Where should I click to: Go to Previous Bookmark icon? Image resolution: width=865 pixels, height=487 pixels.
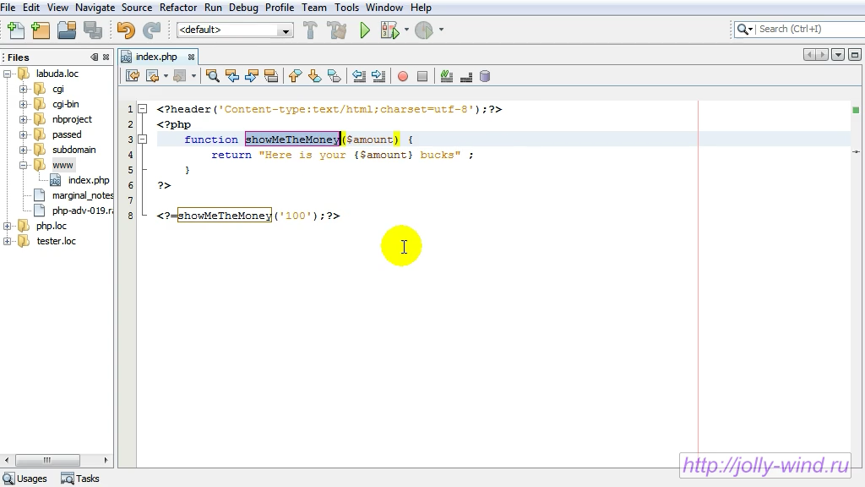point(295,76)
